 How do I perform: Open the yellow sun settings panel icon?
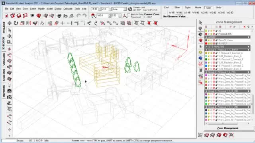200,52
